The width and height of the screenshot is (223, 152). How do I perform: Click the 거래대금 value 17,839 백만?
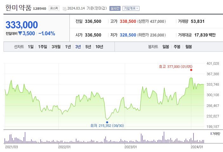205,35
